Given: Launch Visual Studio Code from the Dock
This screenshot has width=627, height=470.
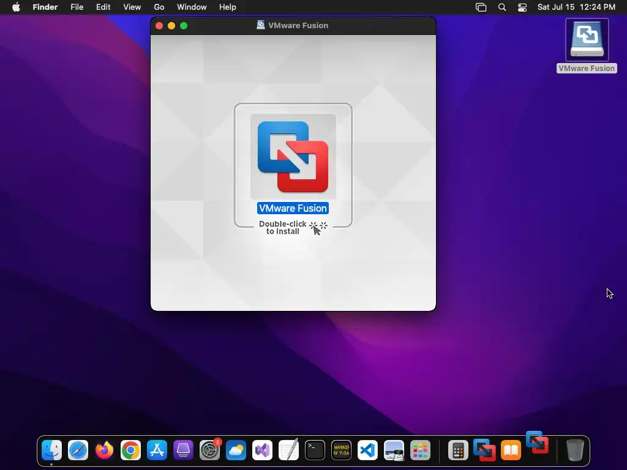Looking at the screenshot, I should pos(367,450).
